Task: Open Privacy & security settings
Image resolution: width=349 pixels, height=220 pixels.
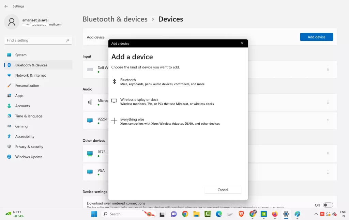Action: [x=38, y=146]
